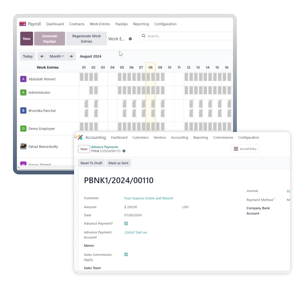This screenshot has height=283, width=304.
Task: Click Fahad Beerankutty row name
Action: pos(43,147)
